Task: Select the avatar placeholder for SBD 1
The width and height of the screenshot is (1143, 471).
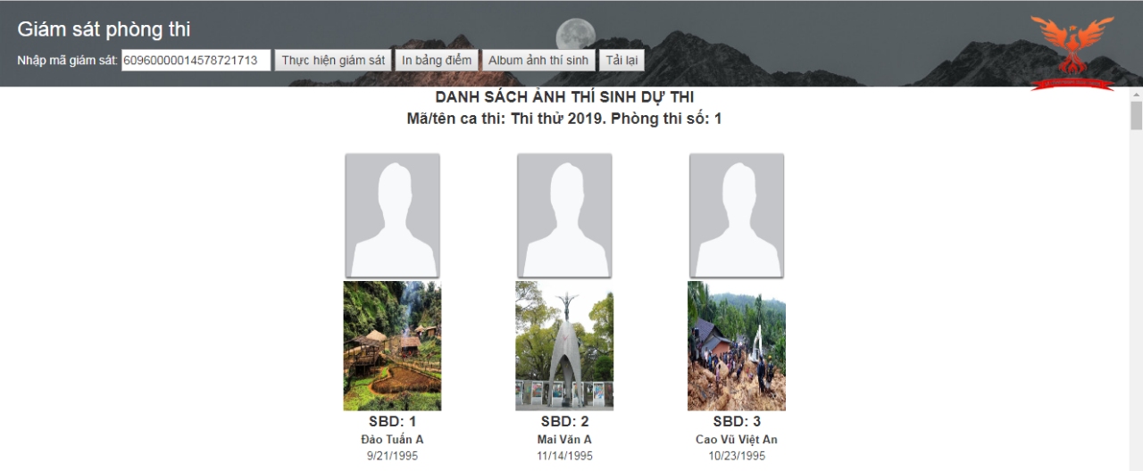Action: click(x=392, y=215)
